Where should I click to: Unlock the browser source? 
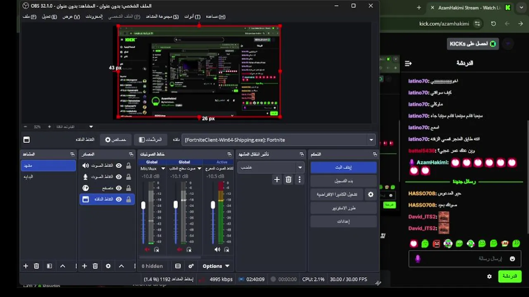[129, 188]
